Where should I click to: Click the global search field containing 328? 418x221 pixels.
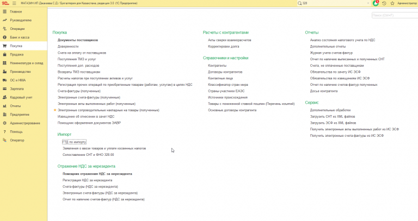click(334, 3)
